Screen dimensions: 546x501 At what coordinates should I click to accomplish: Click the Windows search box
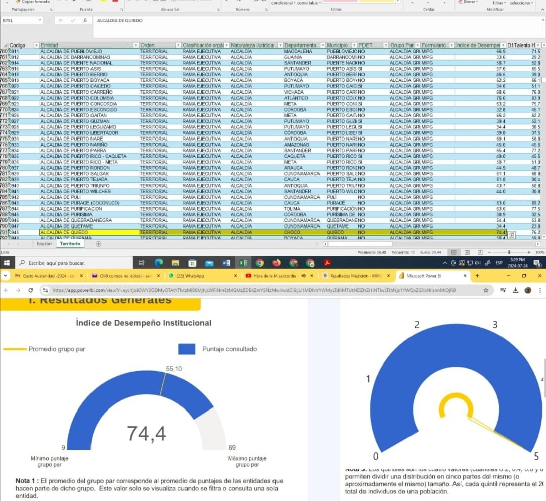71,263
